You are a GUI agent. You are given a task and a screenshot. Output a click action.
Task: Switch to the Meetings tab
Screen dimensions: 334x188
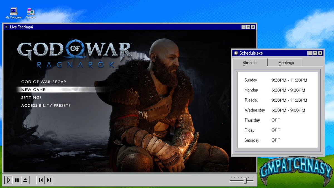click(286, 63)
